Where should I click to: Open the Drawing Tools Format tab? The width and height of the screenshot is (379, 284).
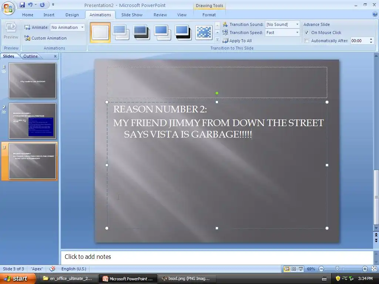pyautogui.click(x=209, y=15)
